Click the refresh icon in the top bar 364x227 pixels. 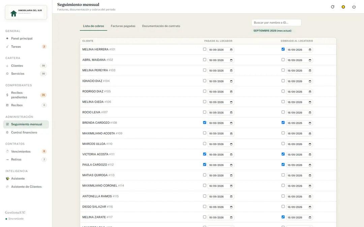(332, 7)
